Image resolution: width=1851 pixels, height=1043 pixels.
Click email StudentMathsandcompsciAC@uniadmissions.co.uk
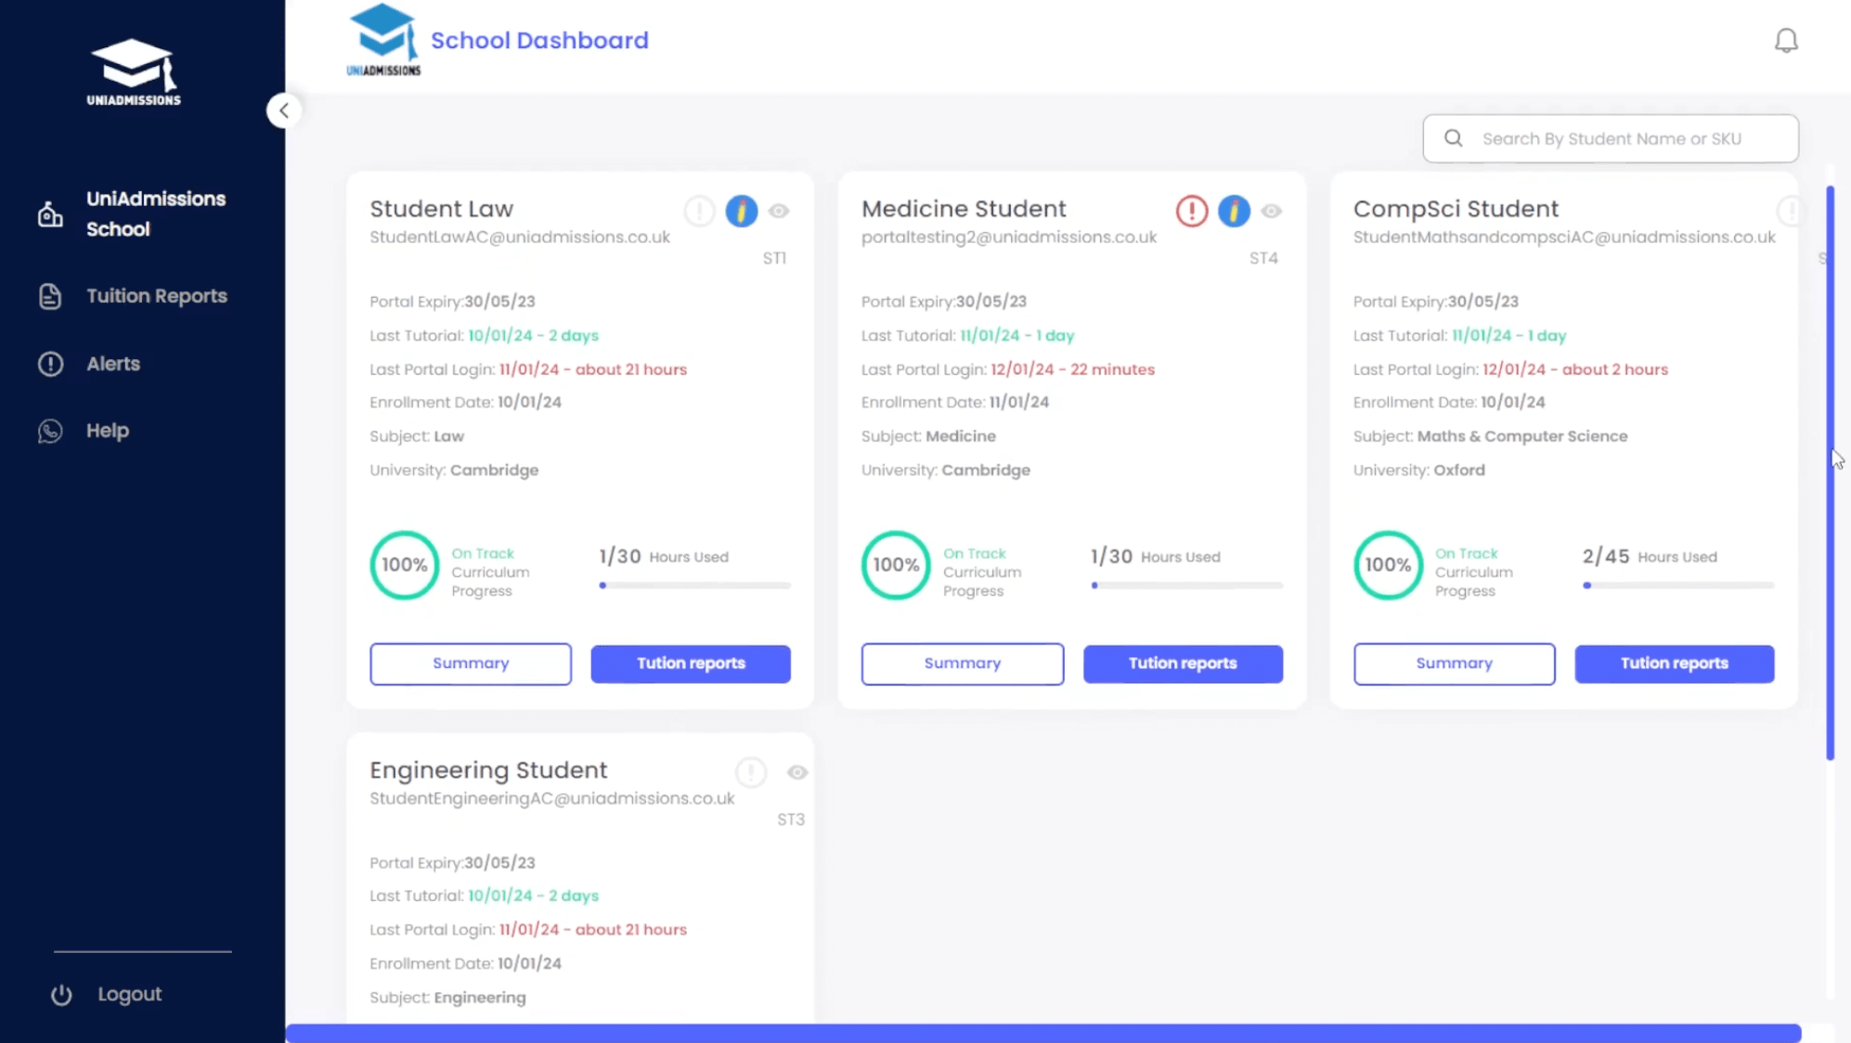point(1564,238)
